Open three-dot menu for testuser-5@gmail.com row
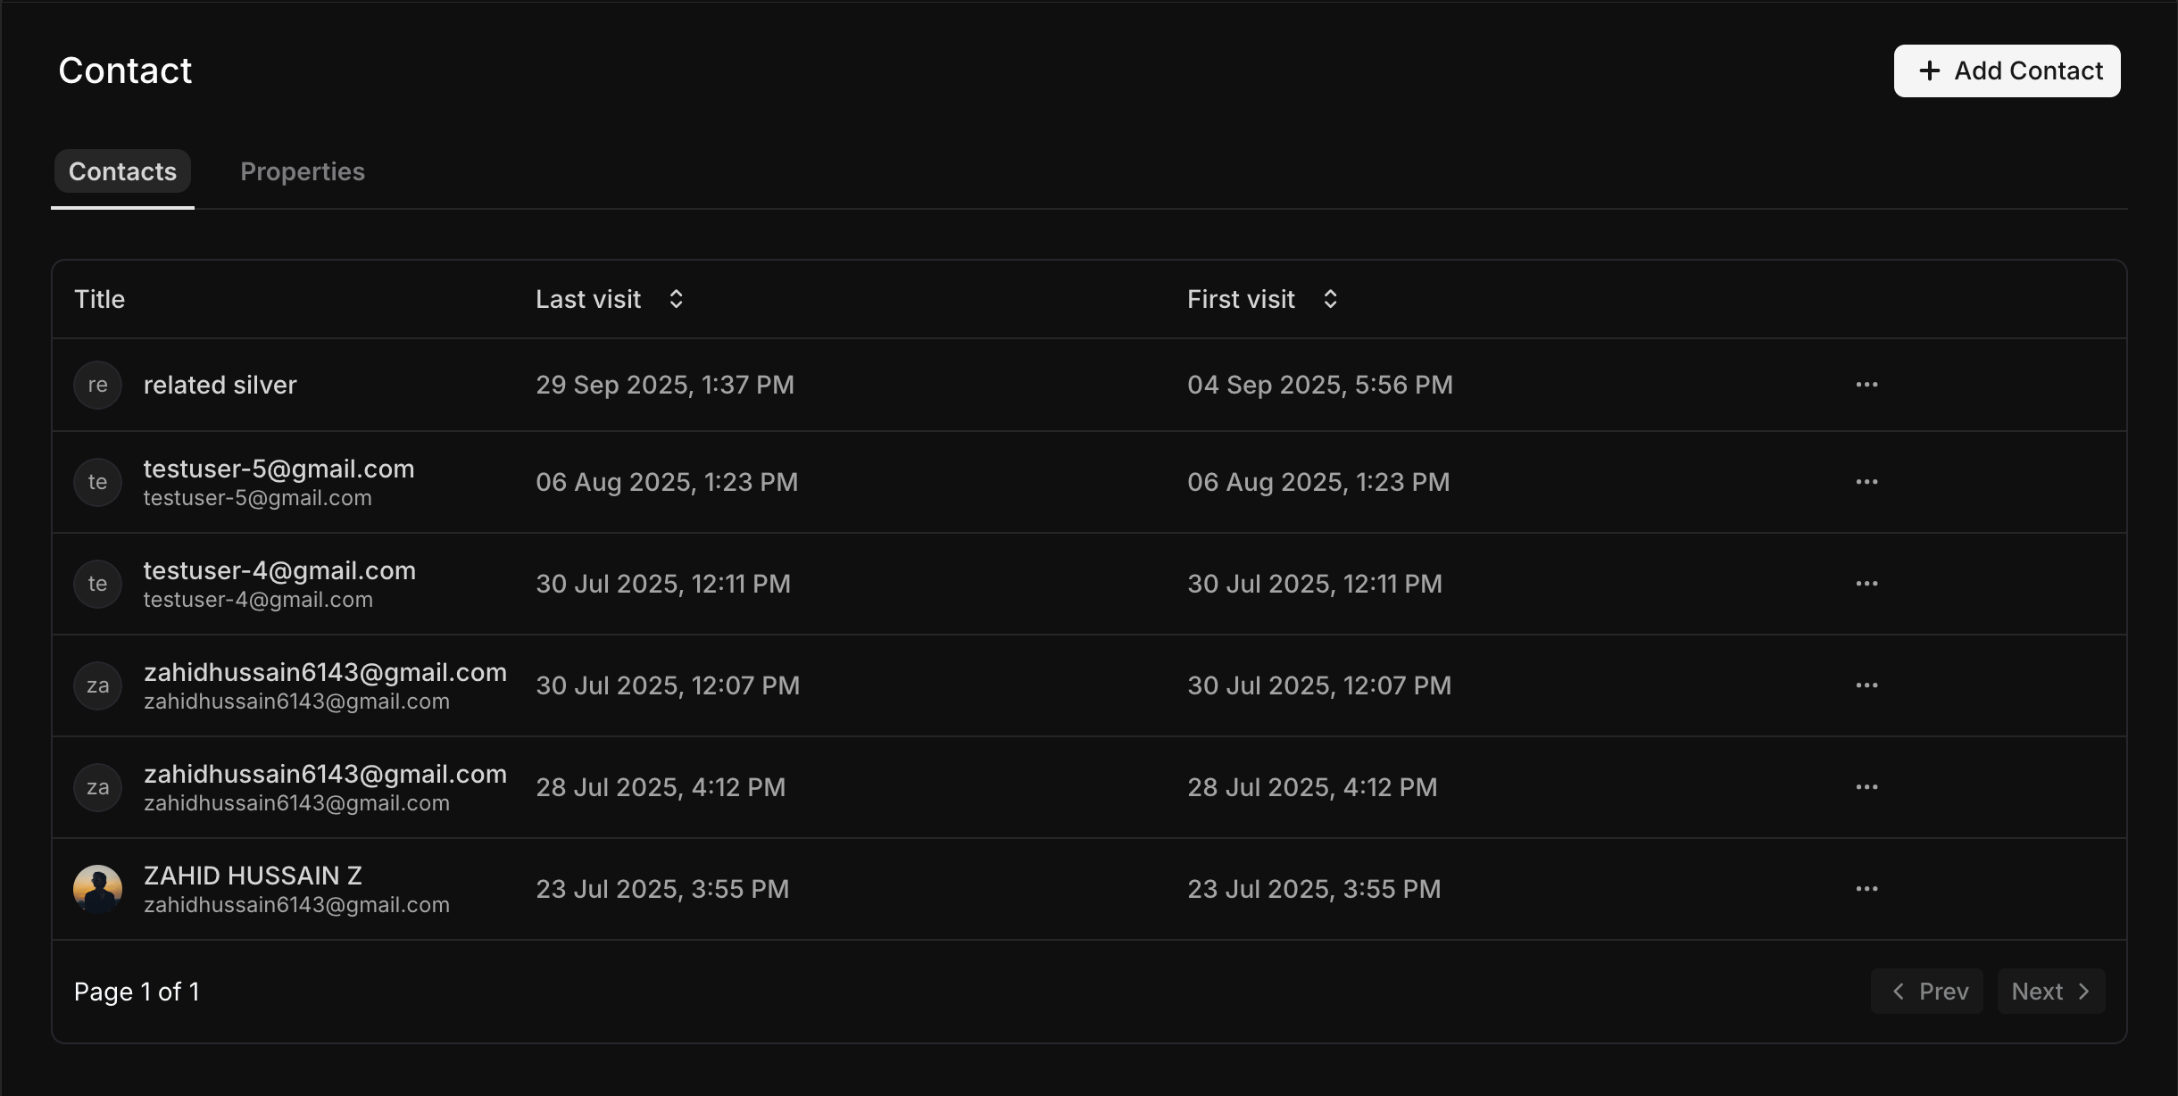 1866,482
